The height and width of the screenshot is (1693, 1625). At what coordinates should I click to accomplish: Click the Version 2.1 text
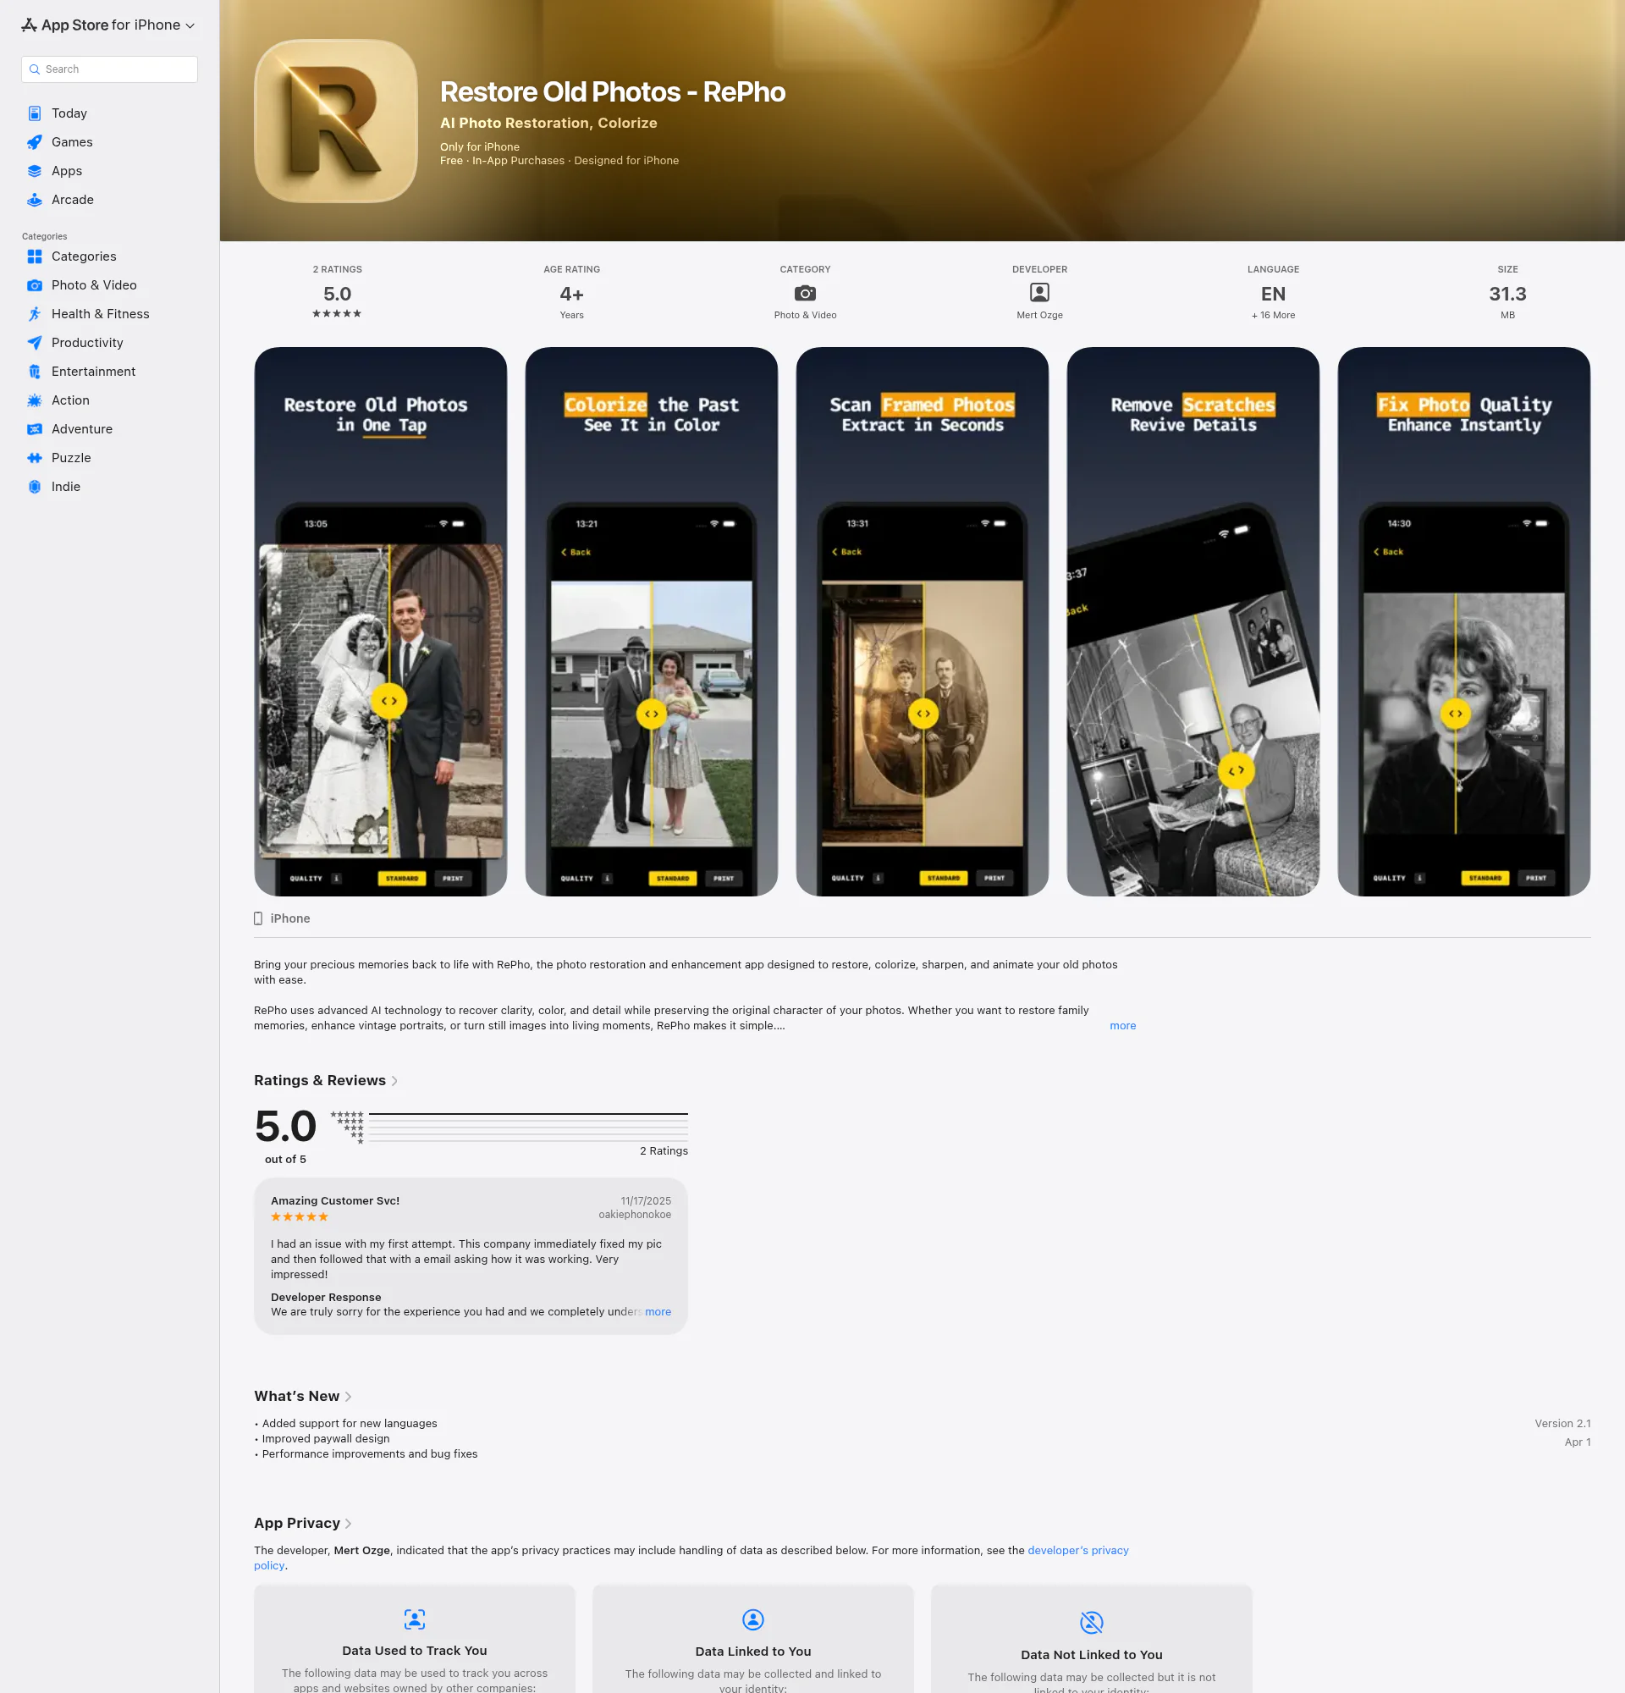(1562, 1424)
